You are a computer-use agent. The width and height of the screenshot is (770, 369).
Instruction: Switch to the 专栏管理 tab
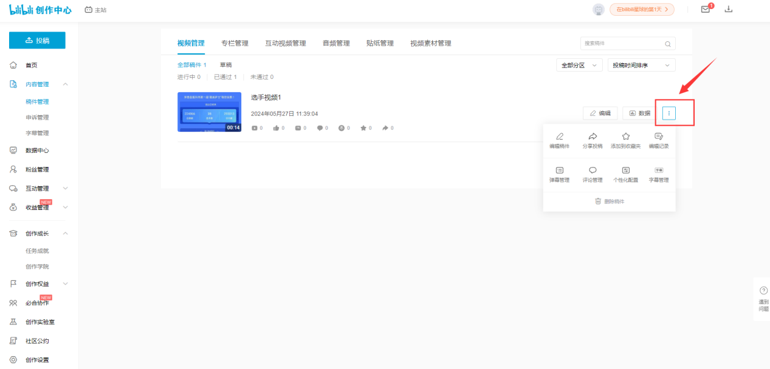235,43
